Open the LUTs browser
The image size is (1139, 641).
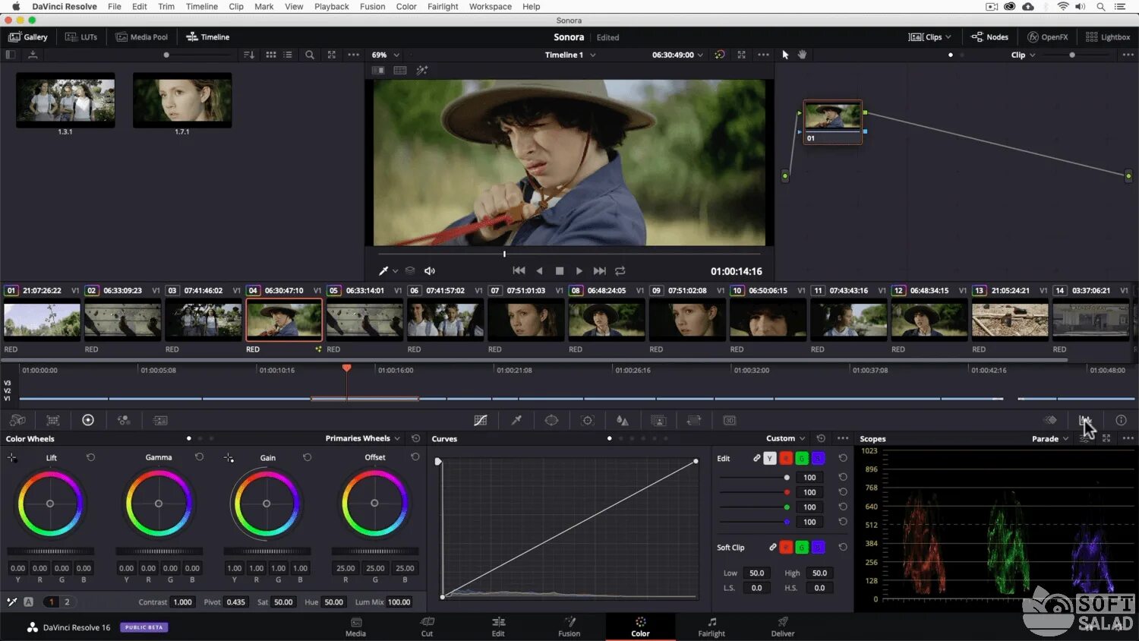click(x=81, y=36)
